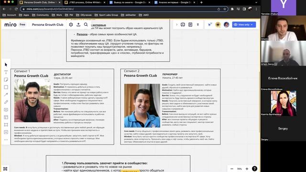Click the Miro logo
Image resolution: width=306 pixels, height=172 pixels.
tap(11, 24)
